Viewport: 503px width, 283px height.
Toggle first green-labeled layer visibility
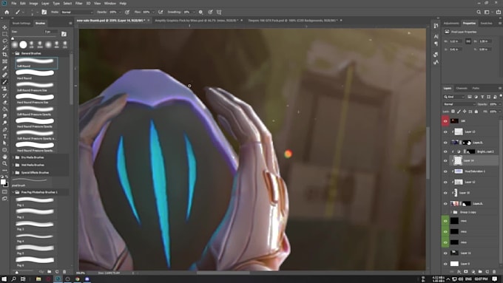[x=445, y=221]
